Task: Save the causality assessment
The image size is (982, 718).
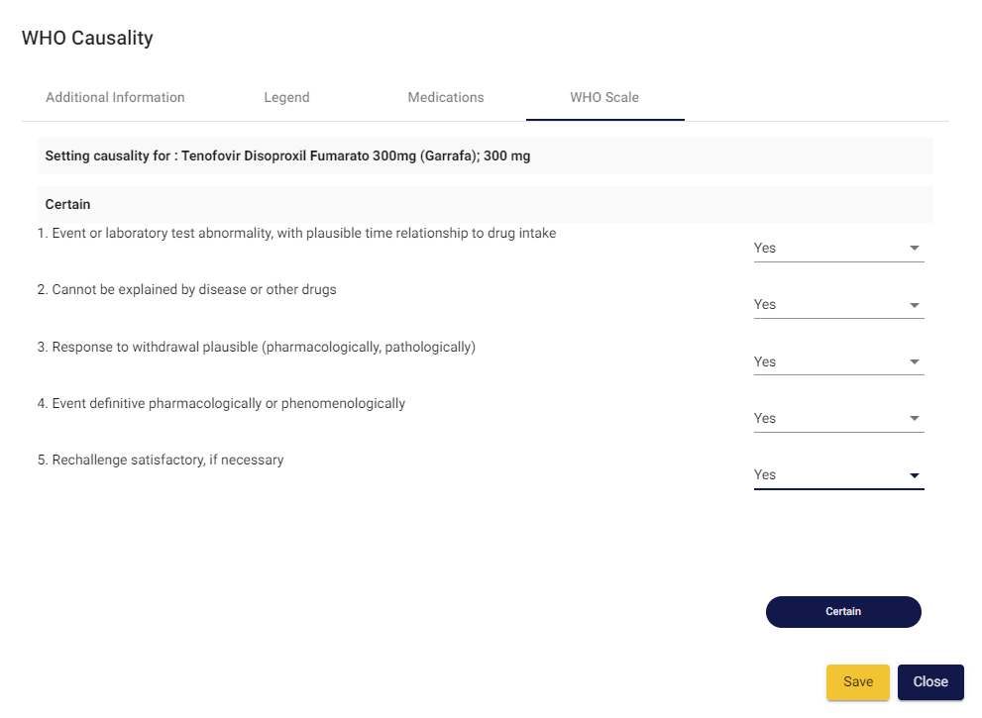Action: [858, 682]
